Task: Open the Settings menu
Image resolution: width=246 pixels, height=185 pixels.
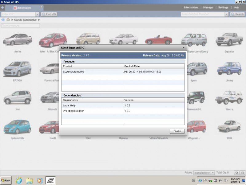Action: coord(223,7)
